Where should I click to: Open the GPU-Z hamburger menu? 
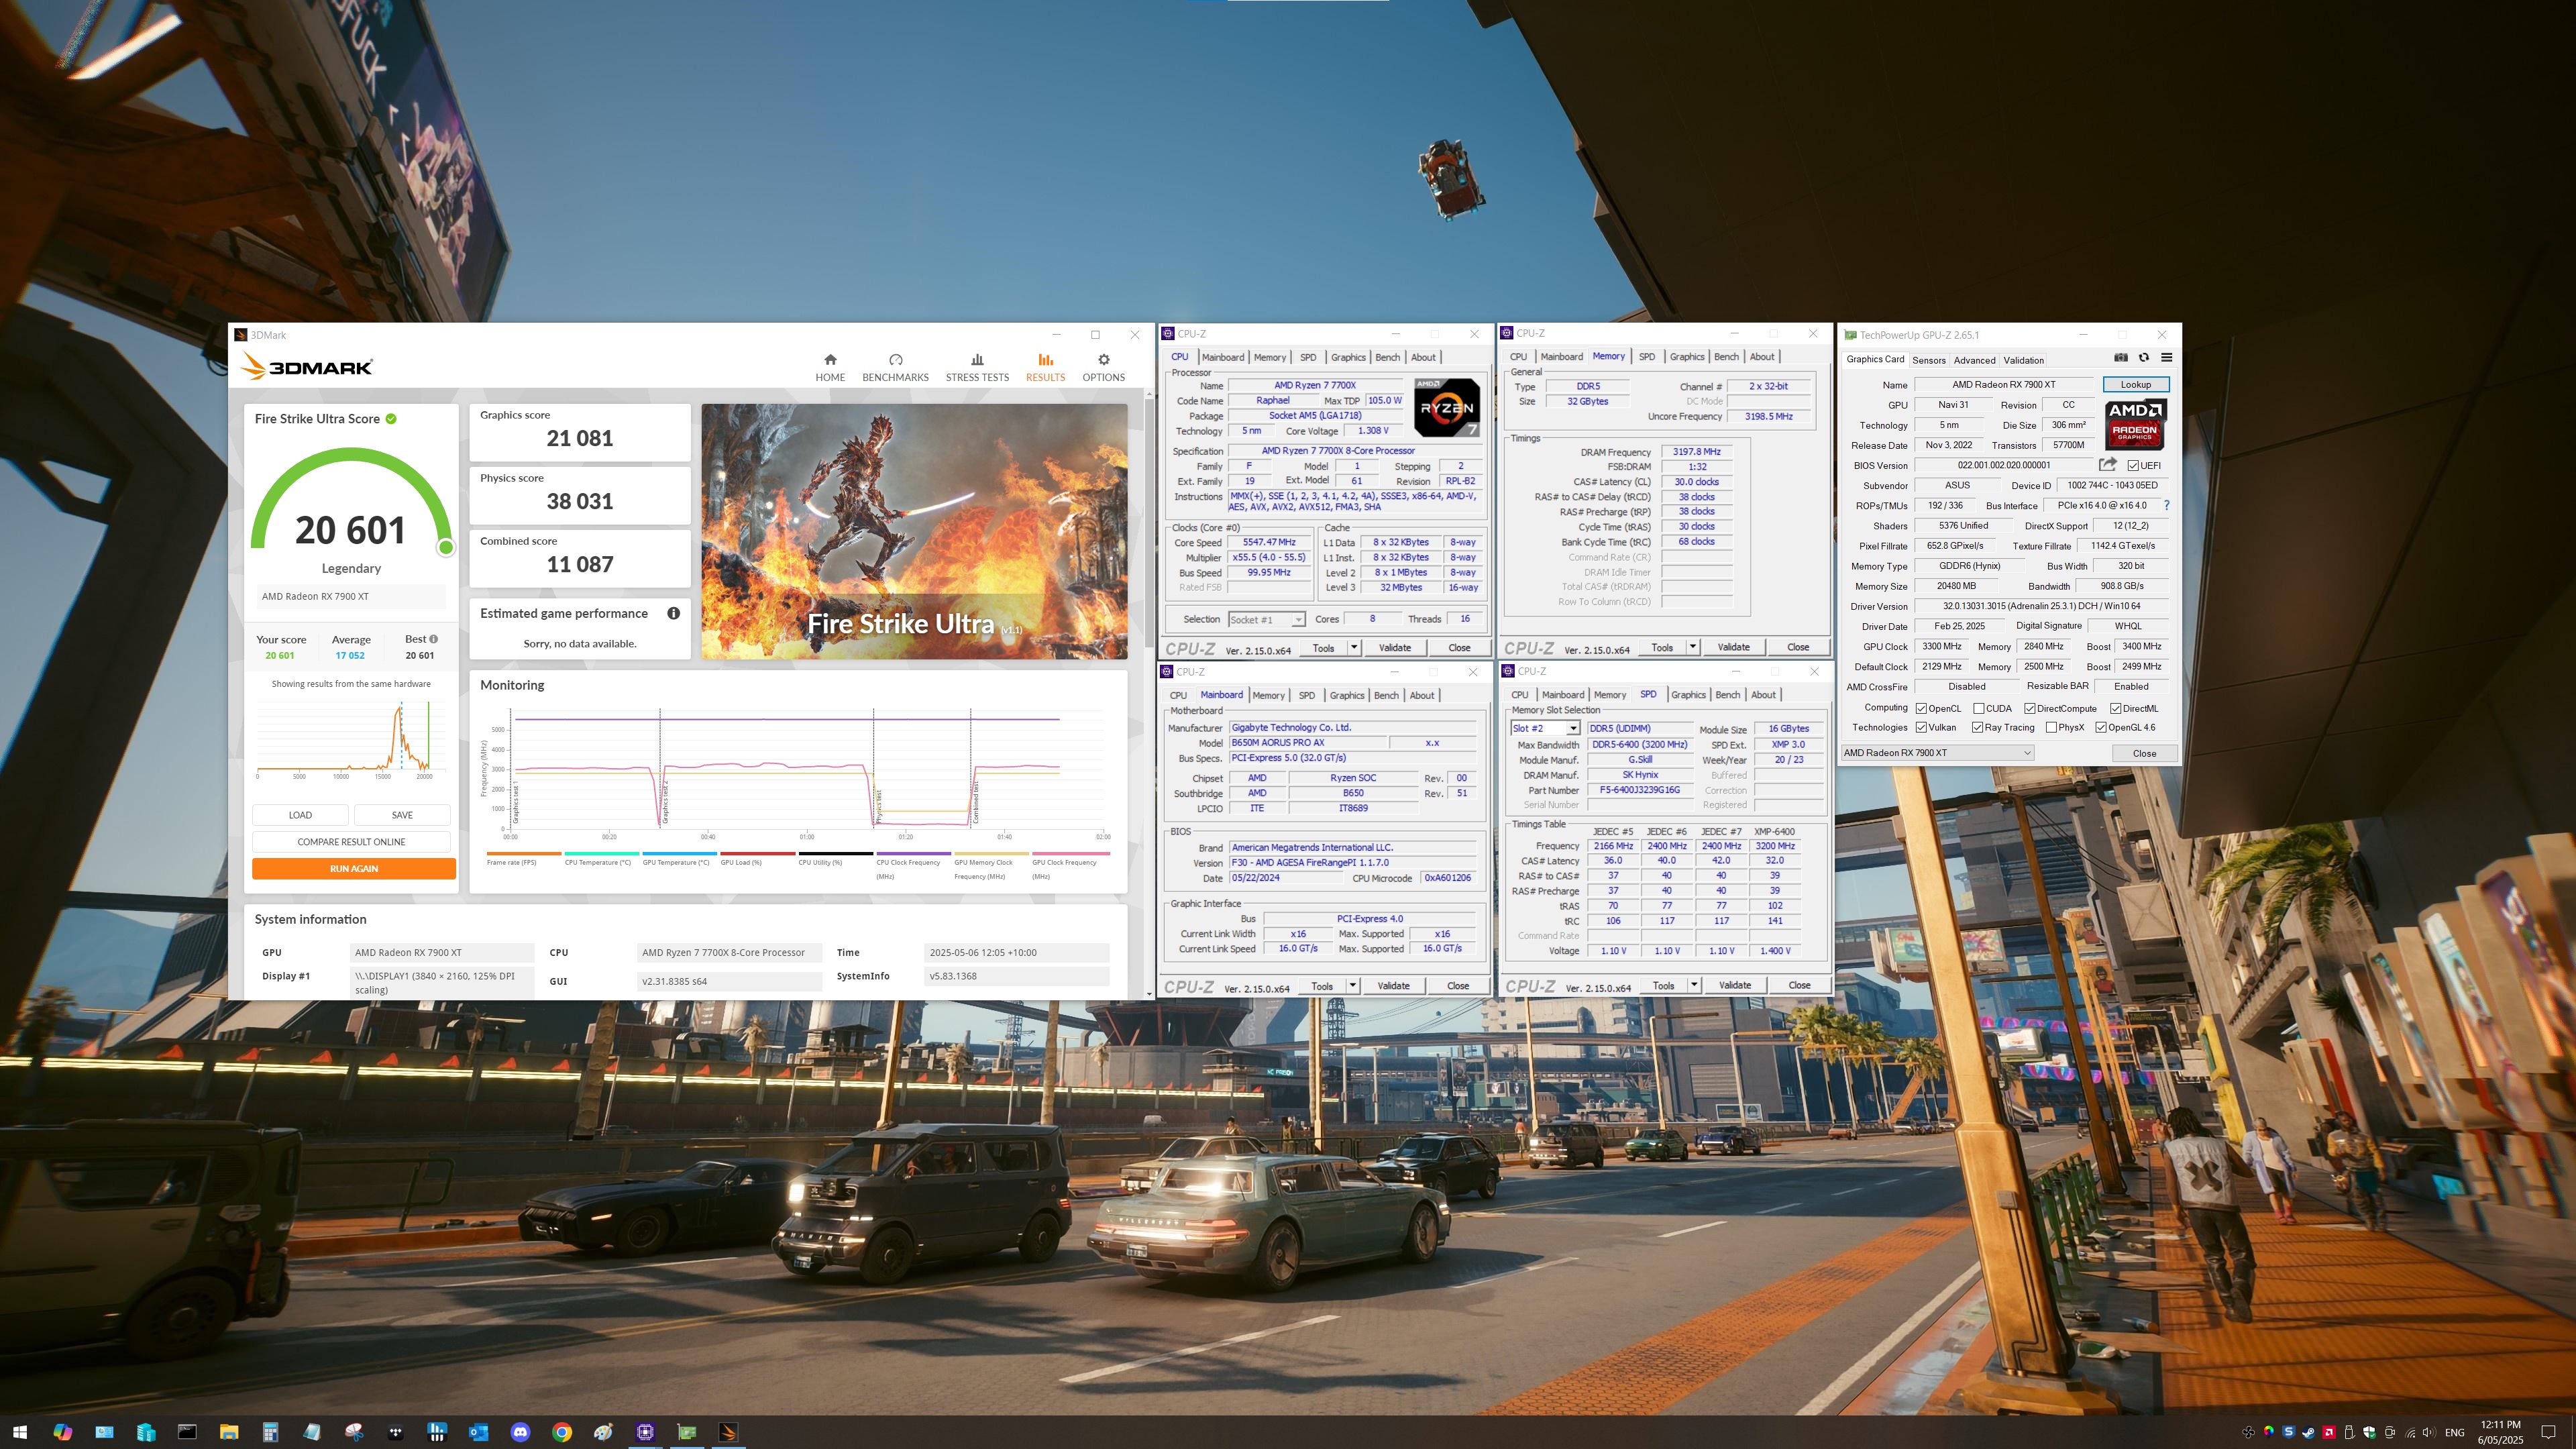click(x=2166, y=358)
